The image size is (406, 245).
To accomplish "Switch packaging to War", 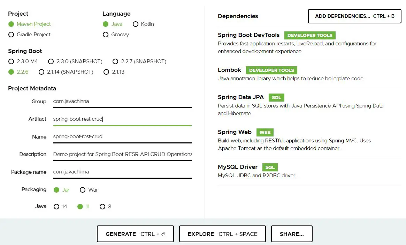I will (83, 190).
